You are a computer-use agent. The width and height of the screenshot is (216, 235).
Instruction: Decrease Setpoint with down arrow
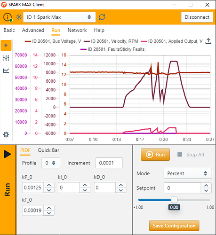pyautogui.click(x=206, y=190)
